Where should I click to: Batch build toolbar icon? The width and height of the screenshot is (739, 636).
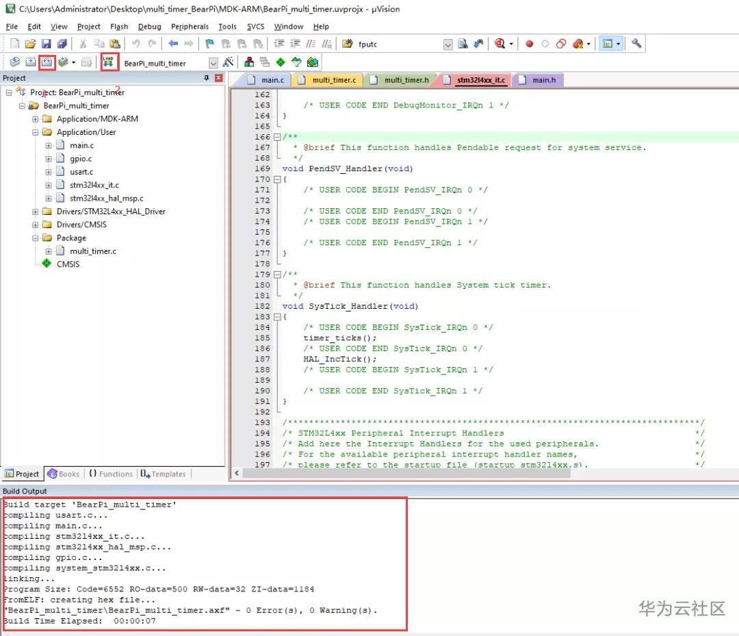pyautogui.click(x=63, y=62)
